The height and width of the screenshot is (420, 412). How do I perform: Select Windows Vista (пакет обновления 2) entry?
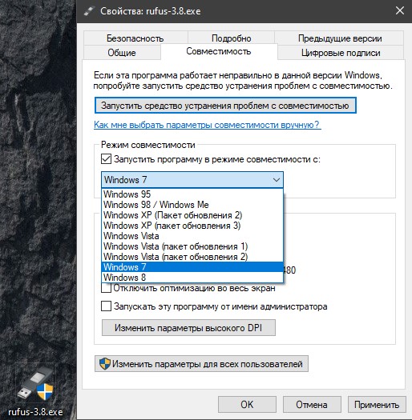pyautogui.click(x=192, y=257)
